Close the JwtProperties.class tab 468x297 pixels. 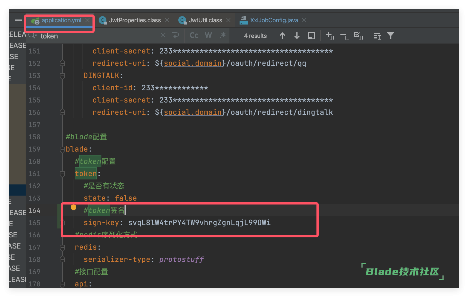pyautogui.click(x=167, y=20)
